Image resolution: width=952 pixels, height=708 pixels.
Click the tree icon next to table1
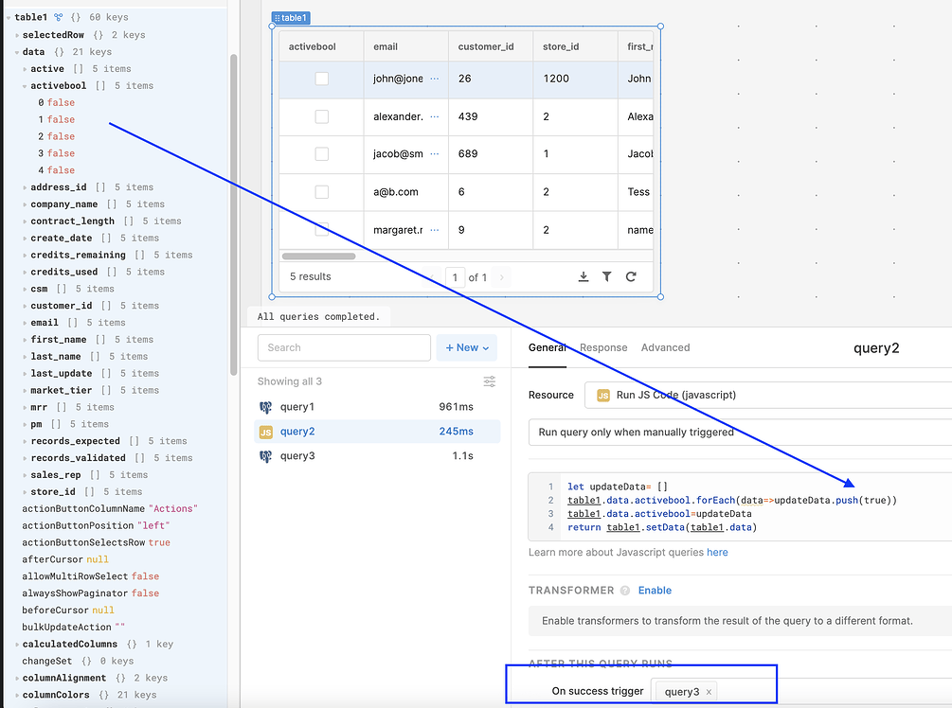(x=59, y=17)
